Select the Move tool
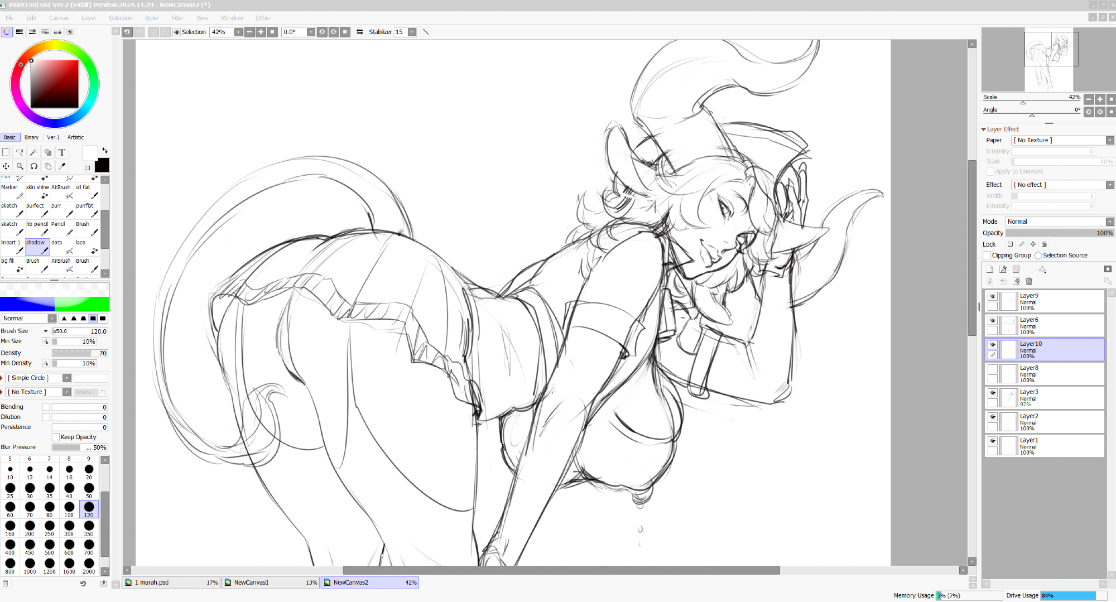Viewport: 1116px width, 602px height. [x=6, y=166]
